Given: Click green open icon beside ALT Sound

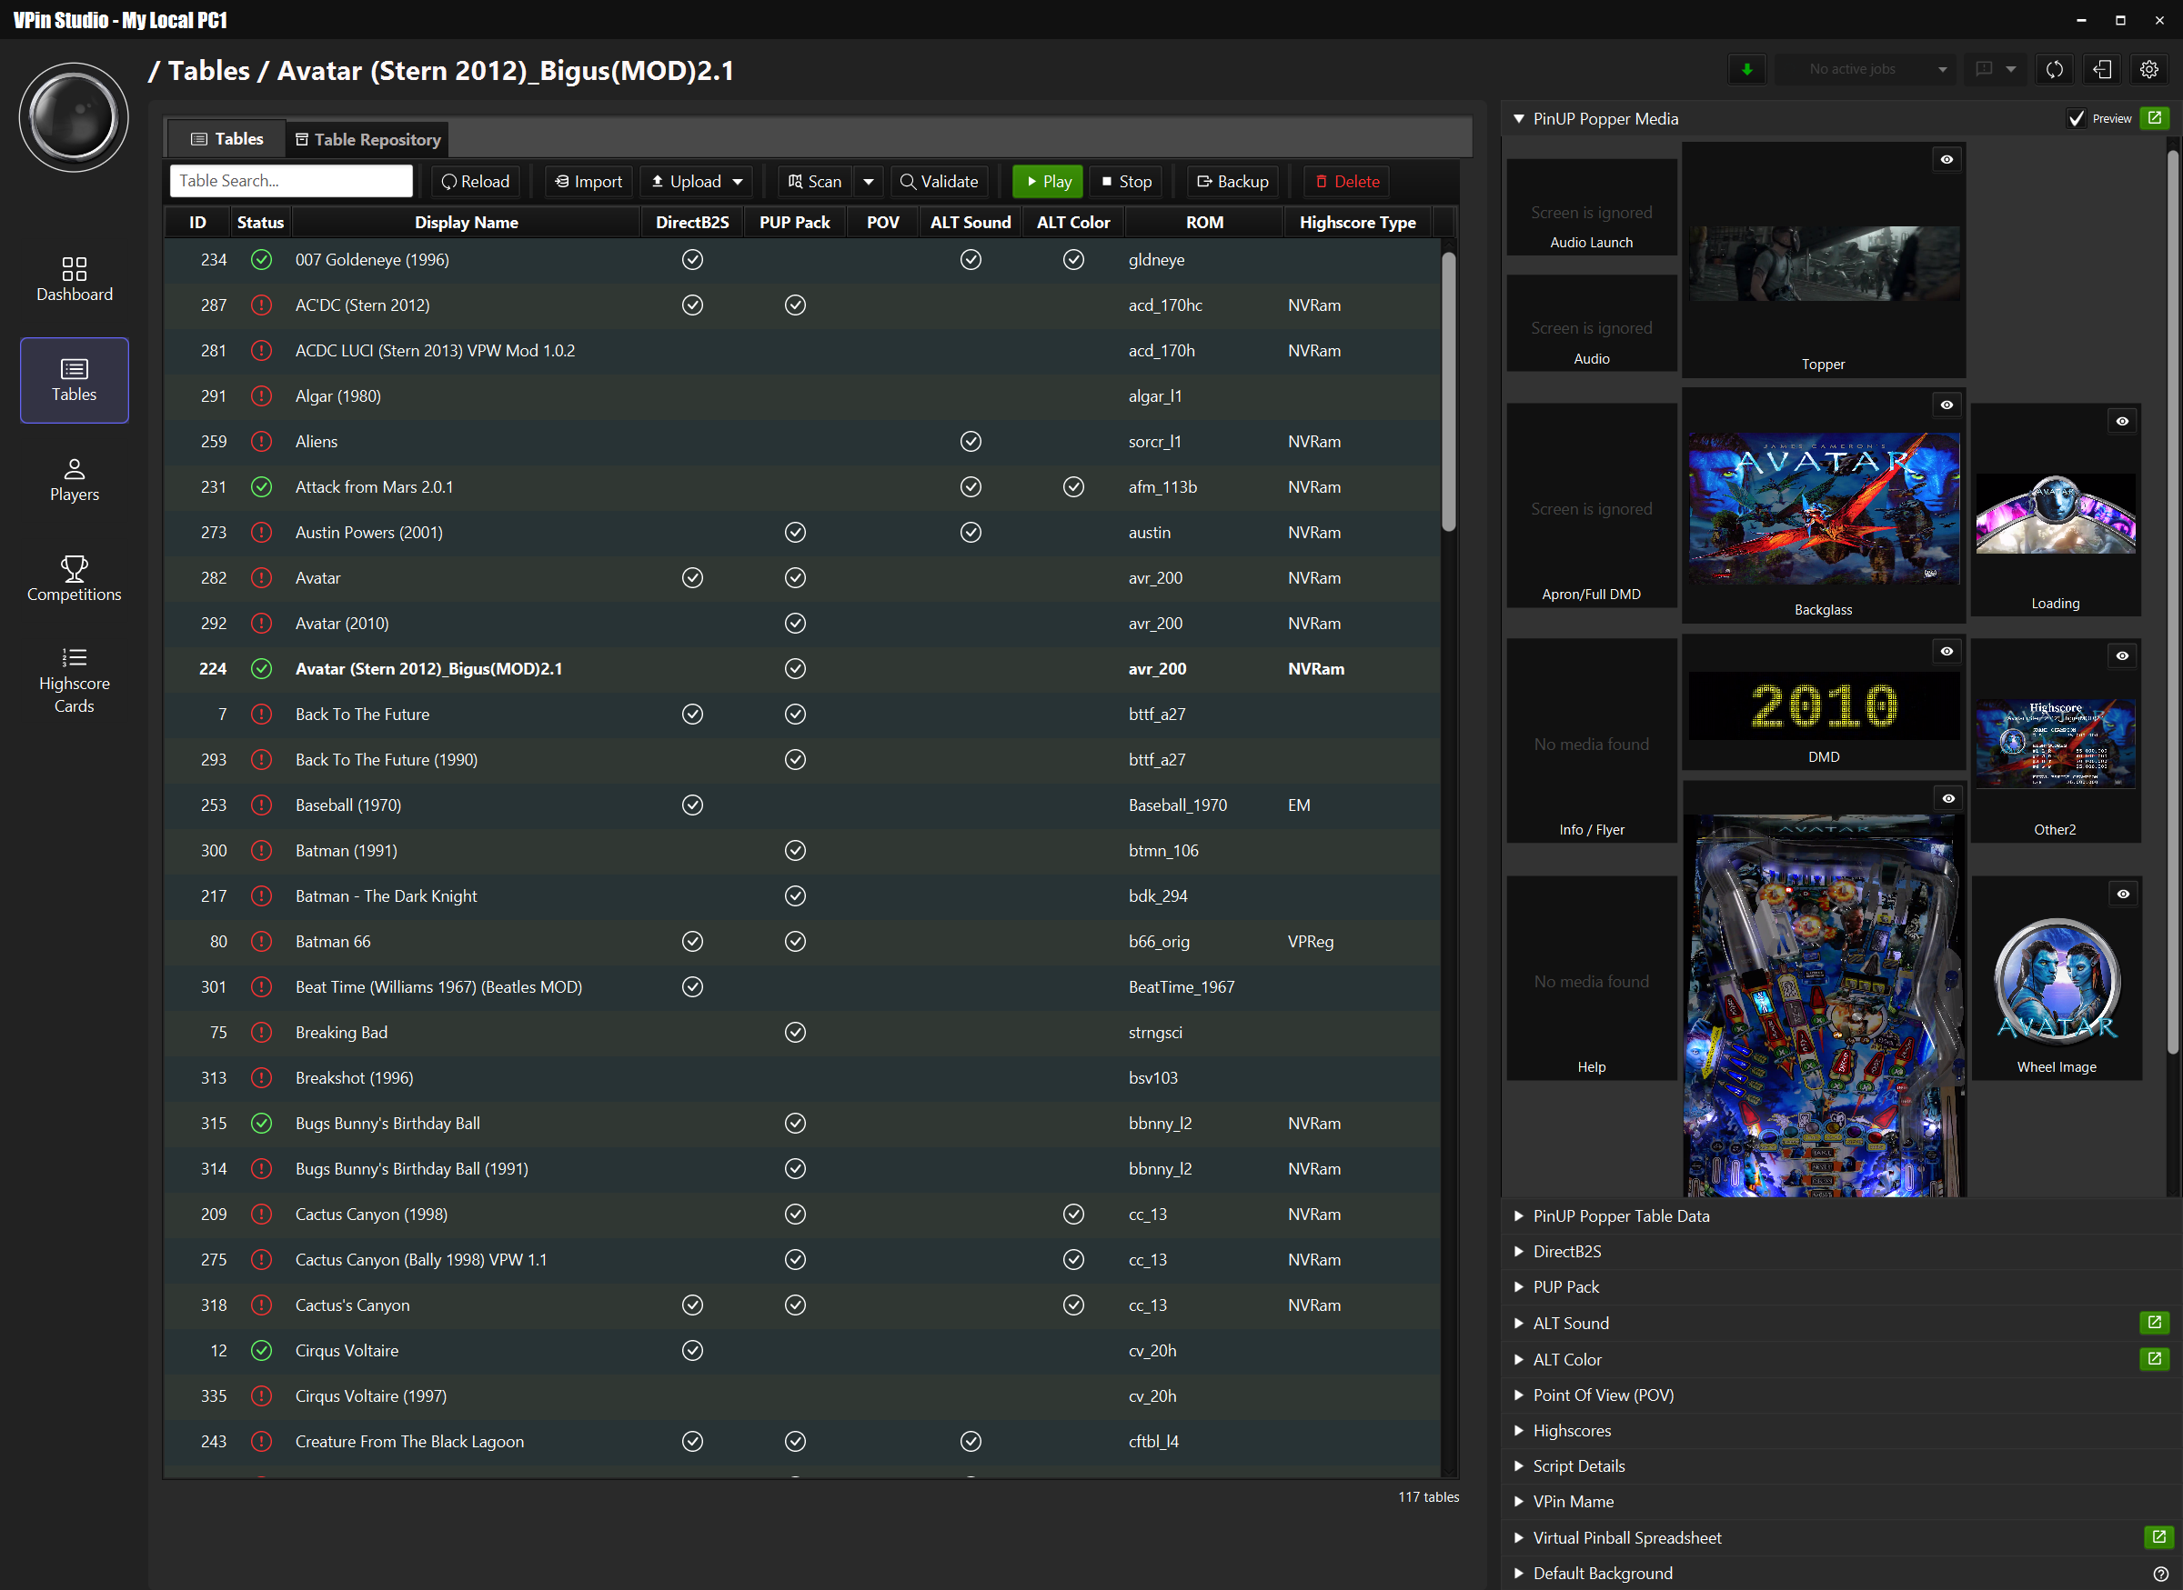Looking at the screenshot, I should (x=2154, y=1323).
